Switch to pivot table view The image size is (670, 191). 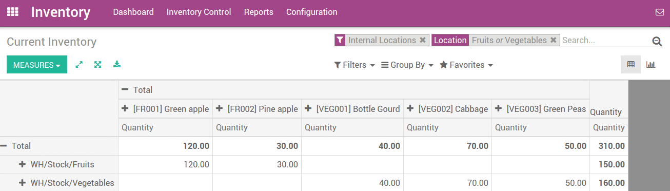[631, 65]
